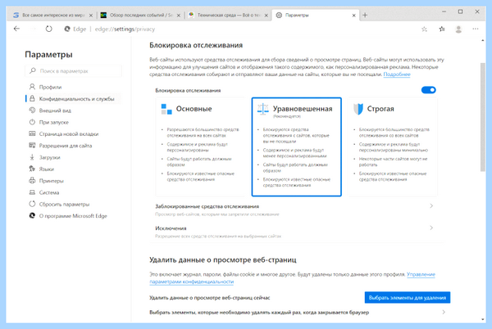492x329 pixels.
Task: Reload the page with refresh icon
Action: [48, 29]
